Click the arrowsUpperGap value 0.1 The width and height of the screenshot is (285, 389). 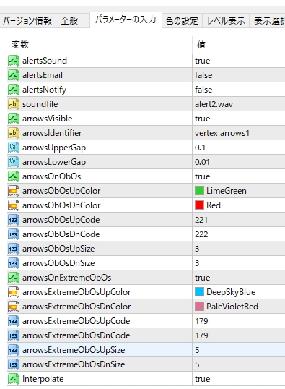200,148
